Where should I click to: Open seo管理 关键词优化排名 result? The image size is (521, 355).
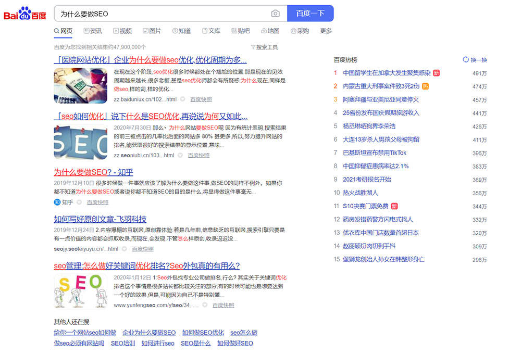tap(147, 265)
